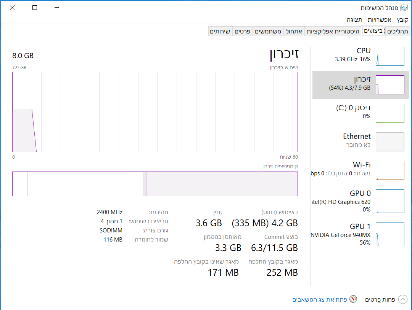
Task: Select the CPU usage mini graph
Action: (x=390, y=56)
